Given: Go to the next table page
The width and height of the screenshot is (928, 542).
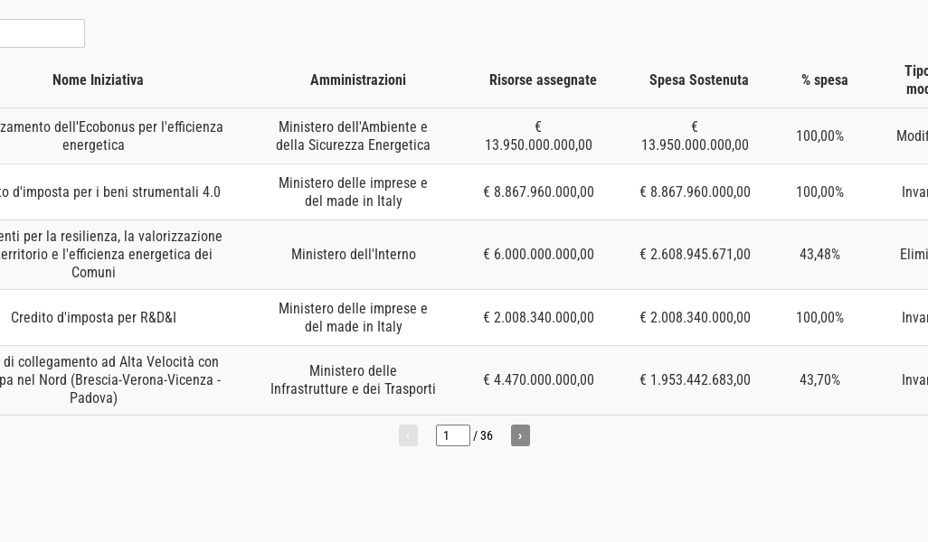Looking at the screenshot, I should click(520, 435).
